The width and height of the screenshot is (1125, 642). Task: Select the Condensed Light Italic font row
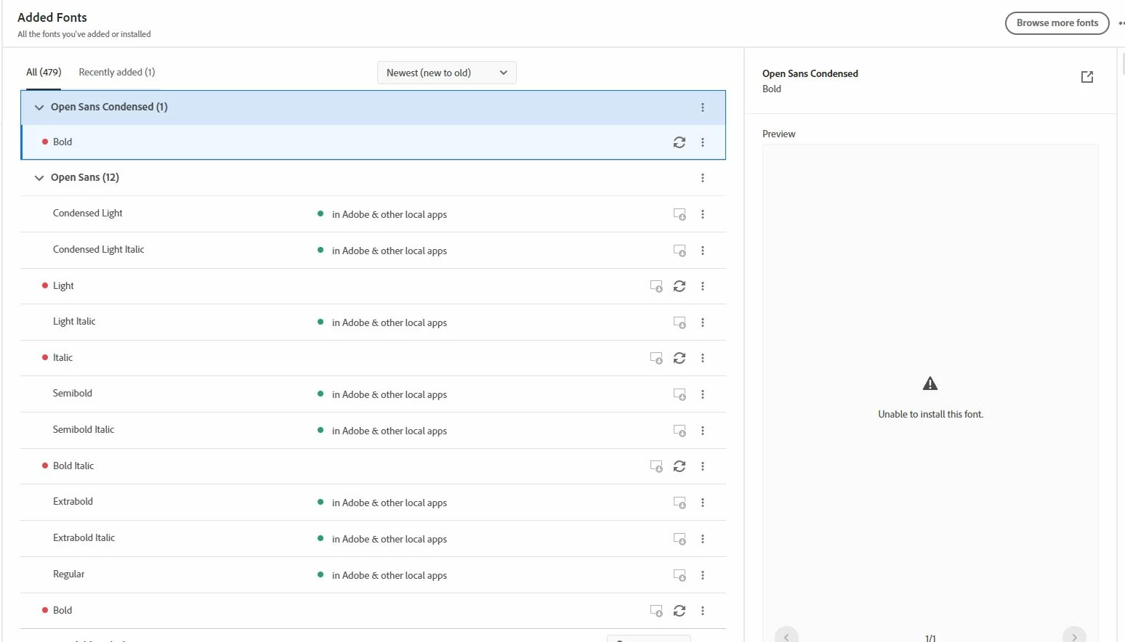[x=373, y=251]
